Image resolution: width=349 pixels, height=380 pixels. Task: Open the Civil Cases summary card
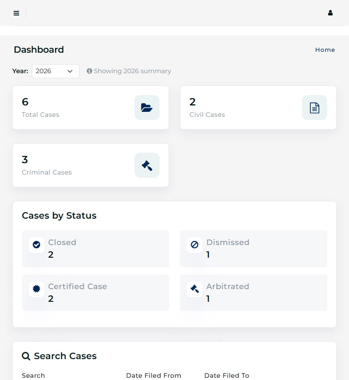pyautogui.click(x=241, y=108)
